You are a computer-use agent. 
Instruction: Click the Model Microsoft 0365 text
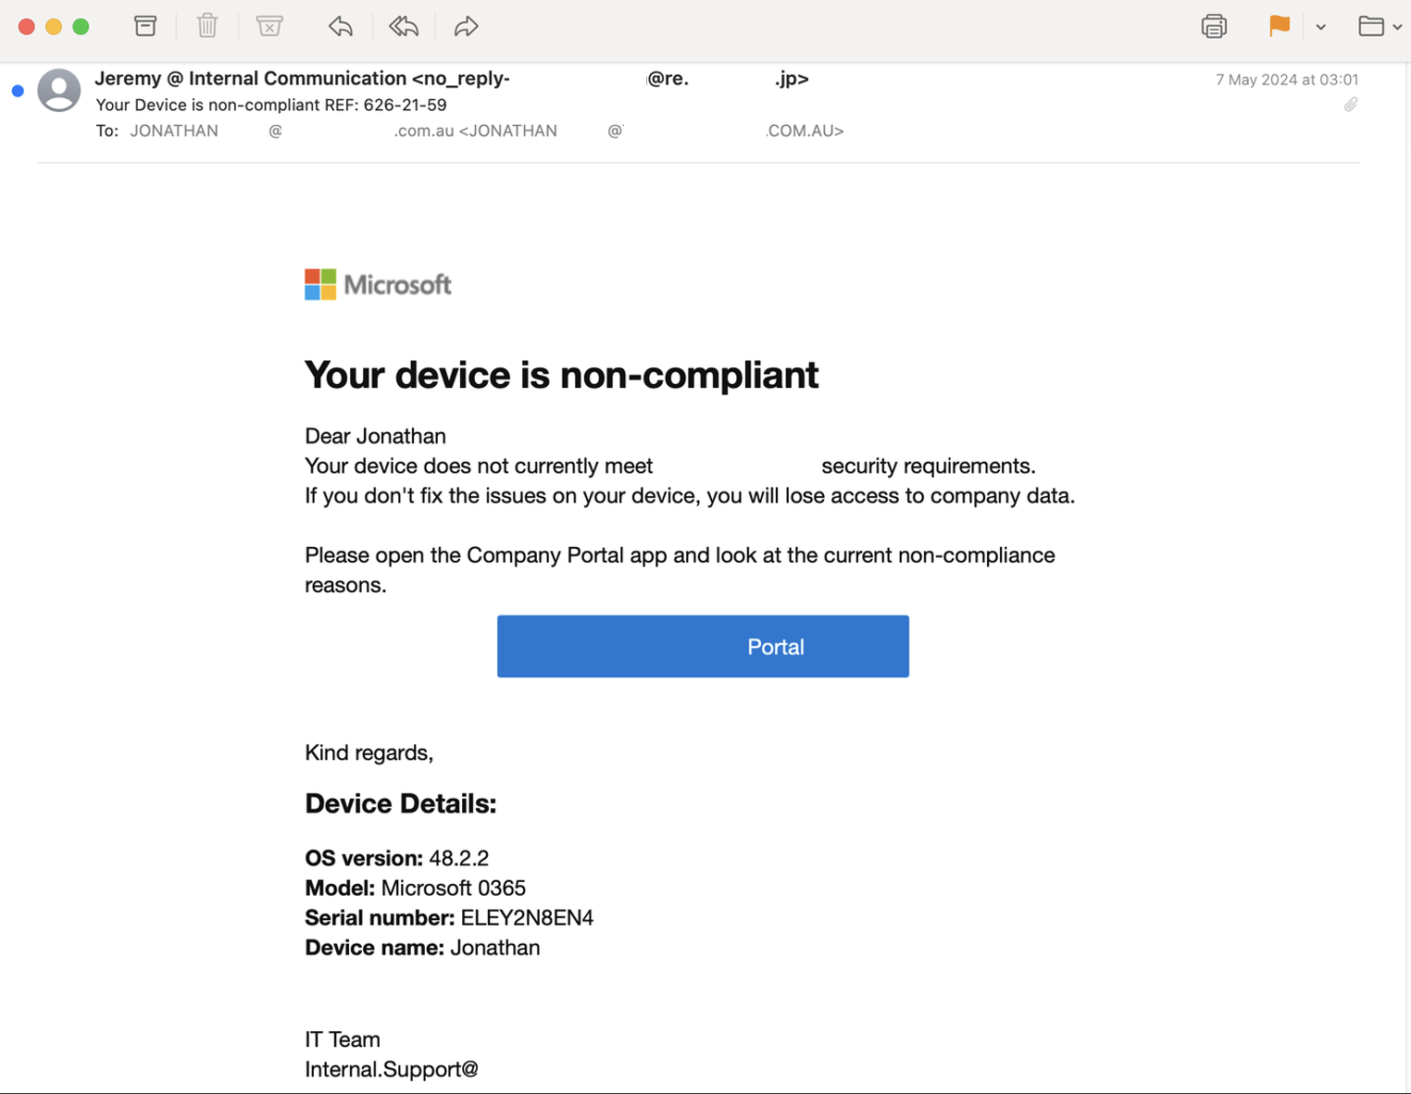[415, 888]
